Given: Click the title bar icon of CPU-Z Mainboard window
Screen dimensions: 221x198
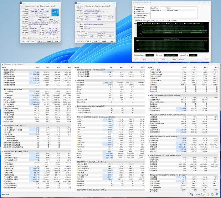Looking at the screenshot, I should [76, 3].
